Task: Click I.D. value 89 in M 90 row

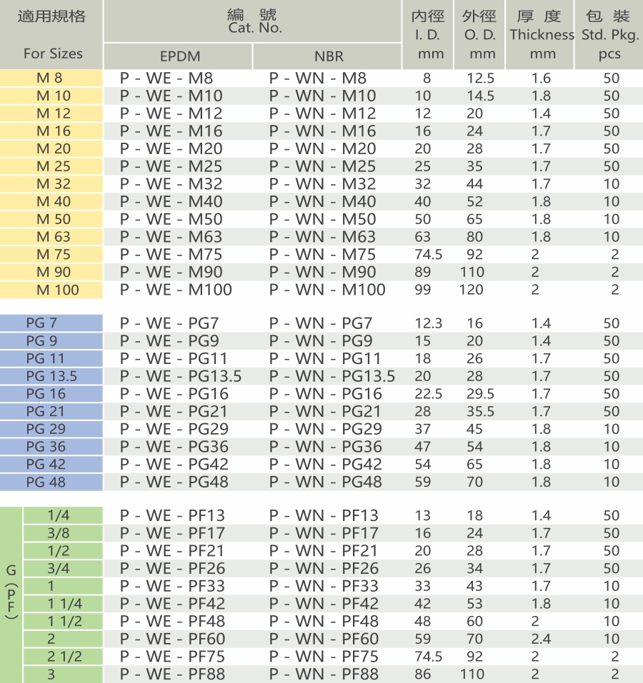Action: point(422,272)
